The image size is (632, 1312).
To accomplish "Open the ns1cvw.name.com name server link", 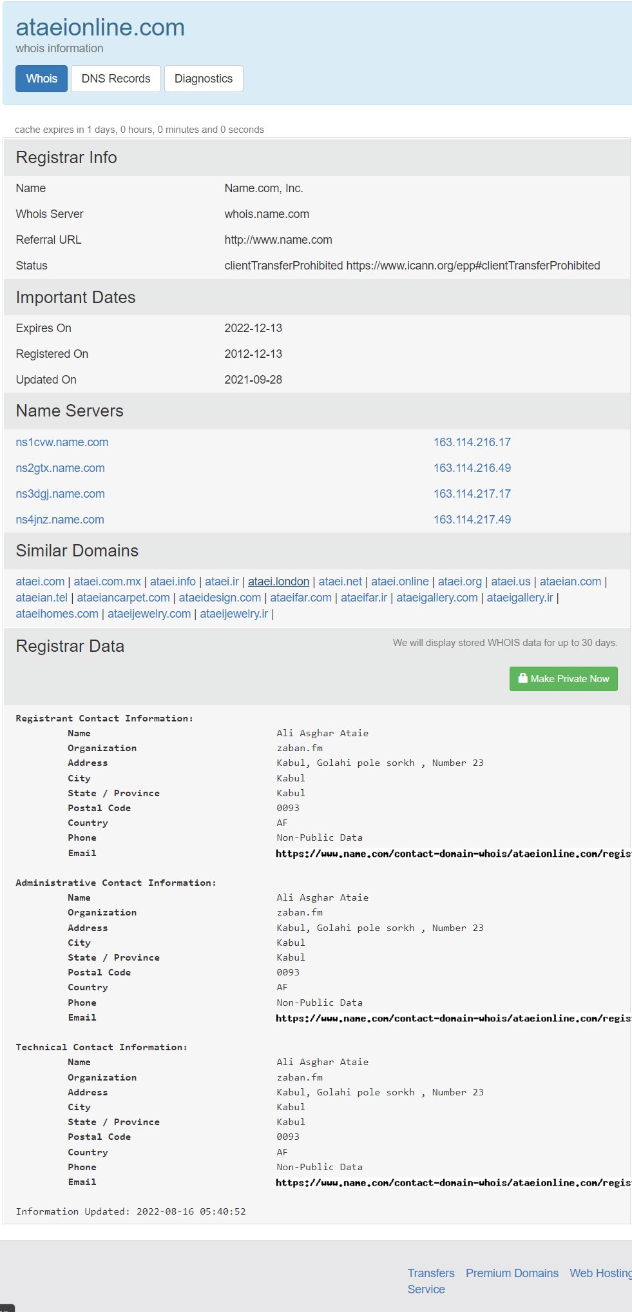I will coord(62,442).
